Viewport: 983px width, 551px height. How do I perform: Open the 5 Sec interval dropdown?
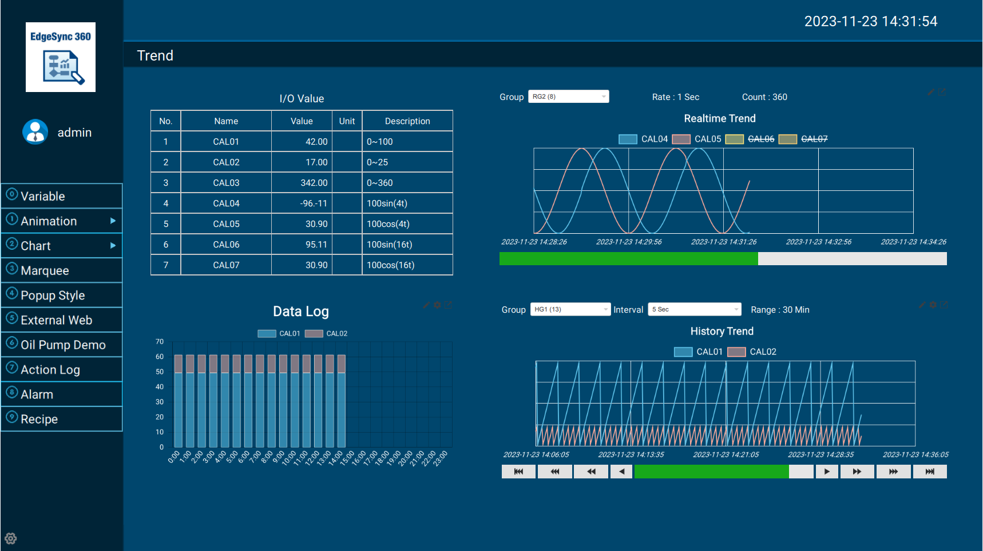tap(695, 309)
